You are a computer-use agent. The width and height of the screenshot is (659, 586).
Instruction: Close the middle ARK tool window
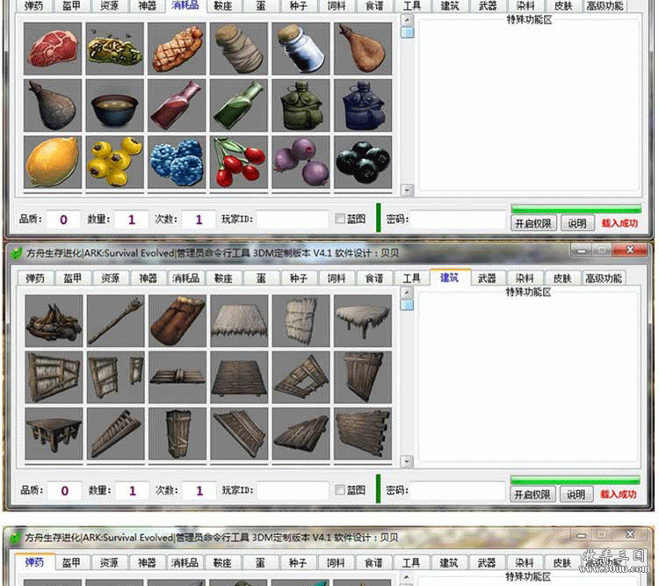[630, 250]
